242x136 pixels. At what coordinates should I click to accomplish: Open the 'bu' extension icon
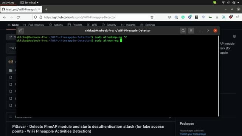(x=210, y=17)
